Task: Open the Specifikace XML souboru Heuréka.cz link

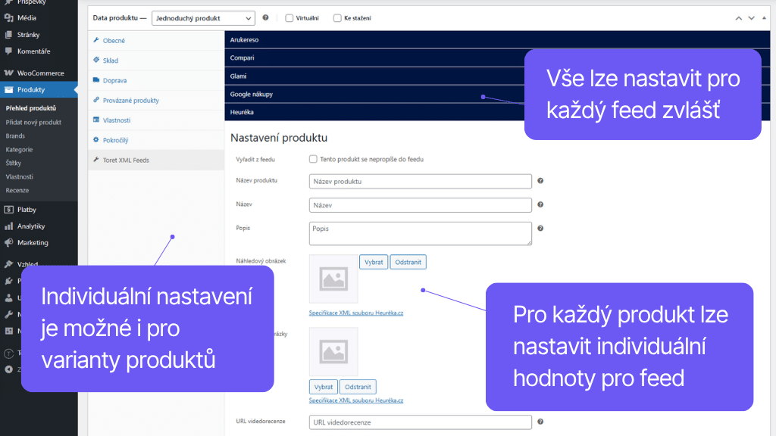Action: click(356, 312)
